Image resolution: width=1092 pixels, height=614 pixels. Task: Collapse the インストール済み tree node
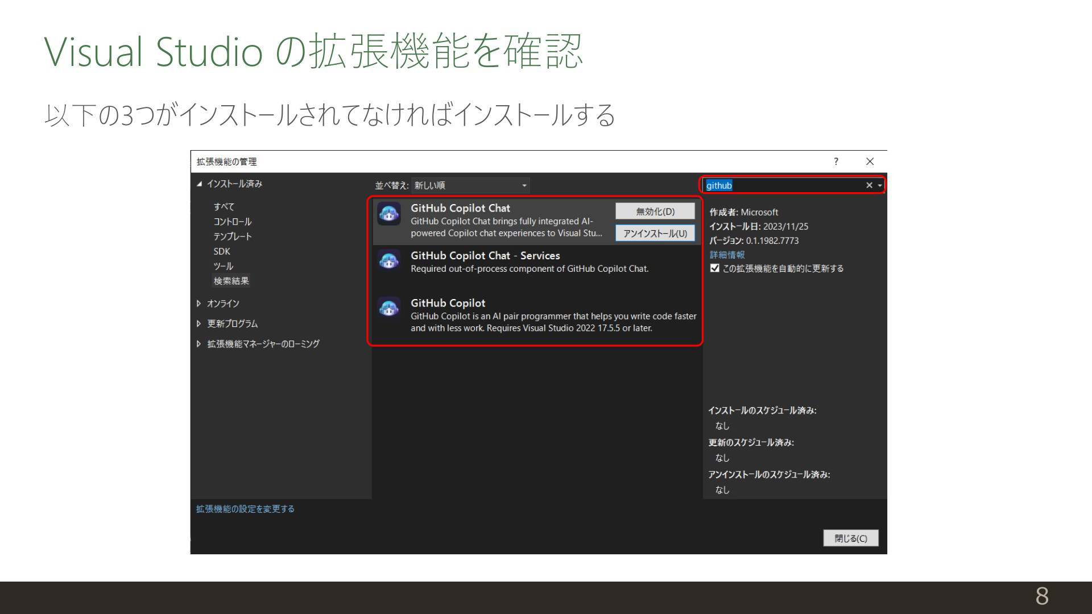(199, 184)
